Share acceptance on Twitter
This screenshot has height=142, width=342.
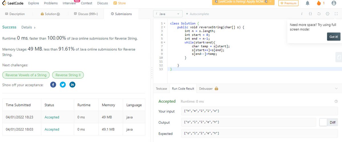pos(63,85)
